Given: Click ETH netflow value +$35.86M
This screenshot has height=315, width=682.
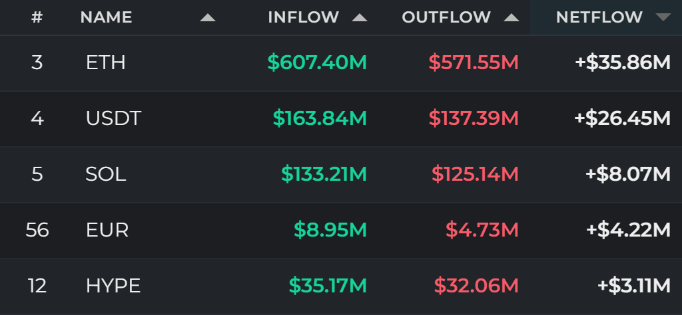Looking at the screenshot, I should point(623,63).
